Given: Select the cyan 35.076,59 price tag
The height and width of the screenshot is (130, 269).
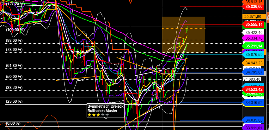Looking at the screenshot, I should pos(253,54).
